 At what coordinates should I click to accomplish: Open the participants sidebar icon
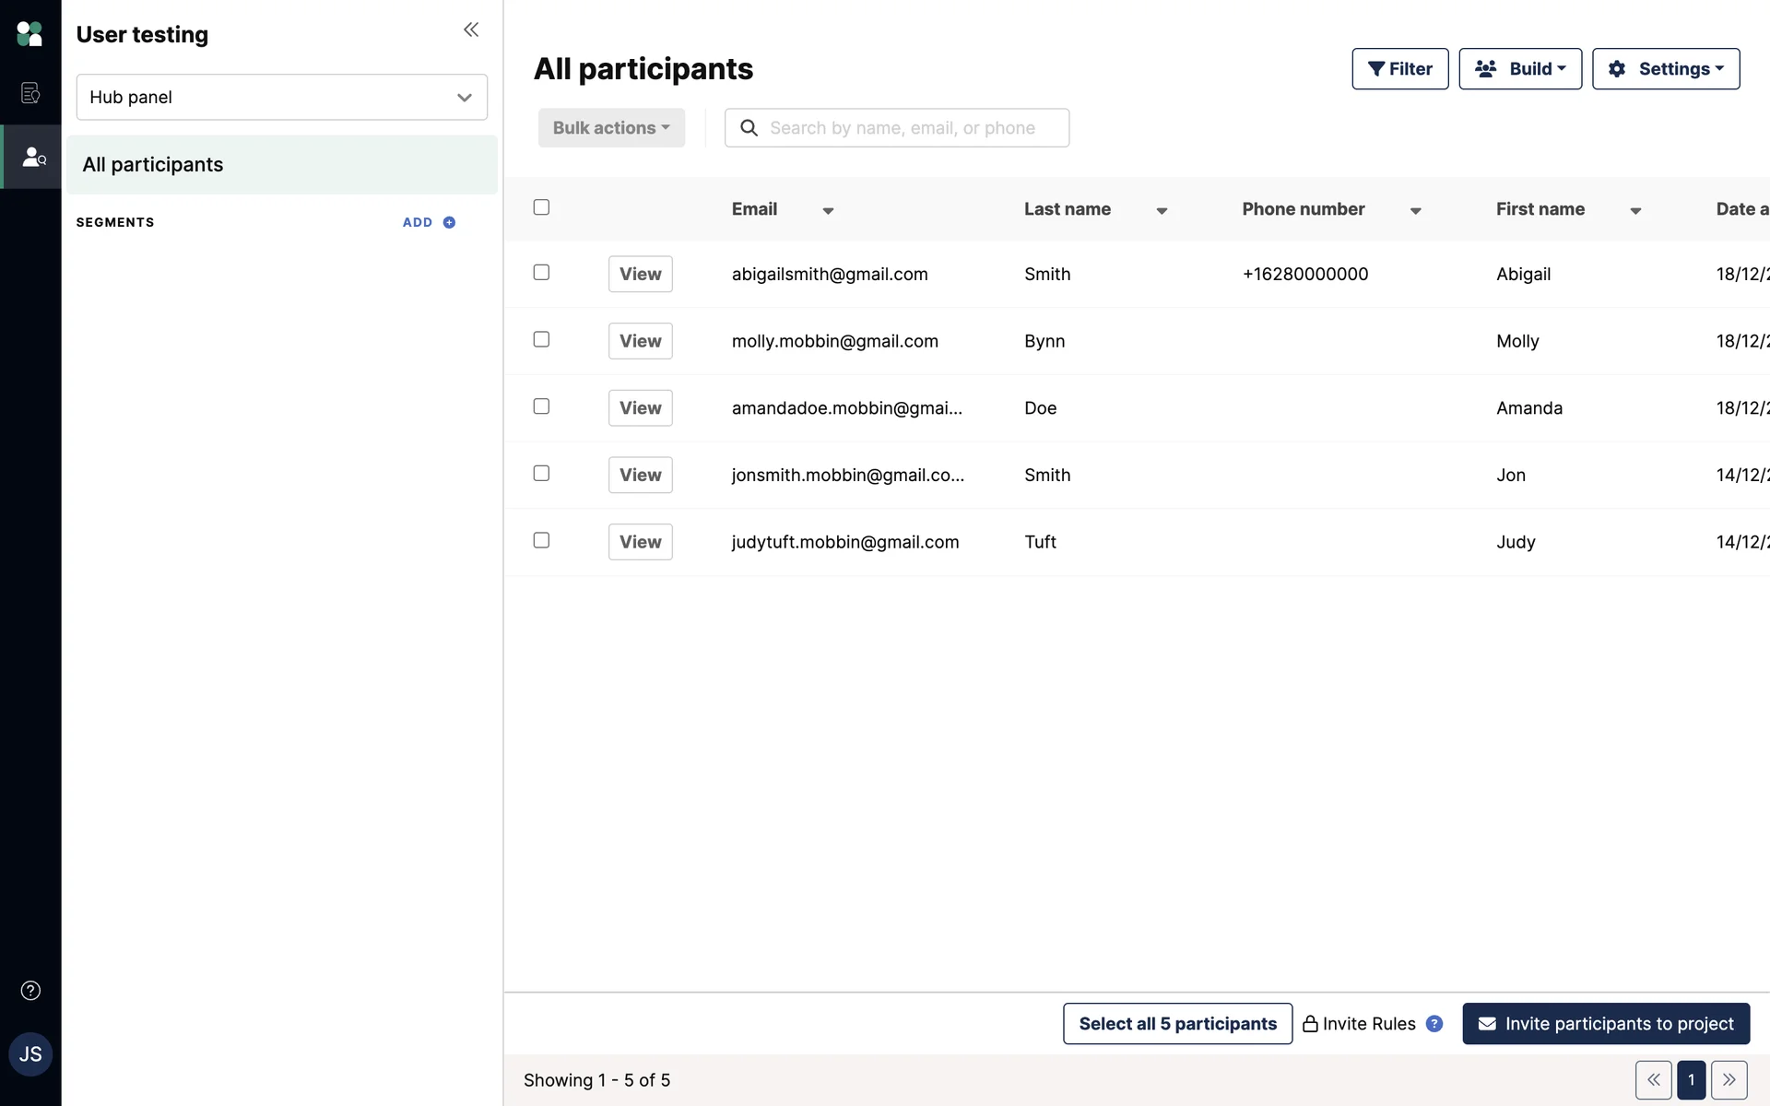click(33, 158)
